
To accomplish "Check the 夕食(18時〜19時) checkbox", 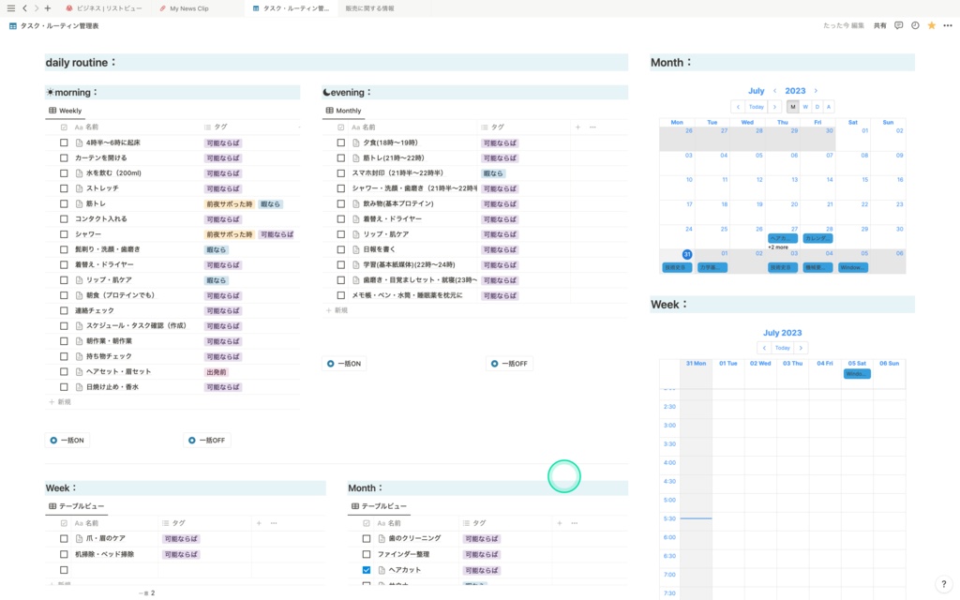I will 341,142.
